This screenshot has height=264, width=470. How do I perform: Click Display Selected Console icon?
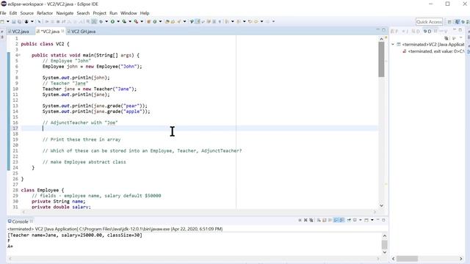point(355,220)
